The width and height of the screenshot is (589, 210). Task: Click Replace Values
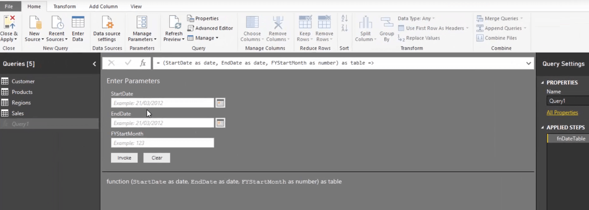coord(419,38)
